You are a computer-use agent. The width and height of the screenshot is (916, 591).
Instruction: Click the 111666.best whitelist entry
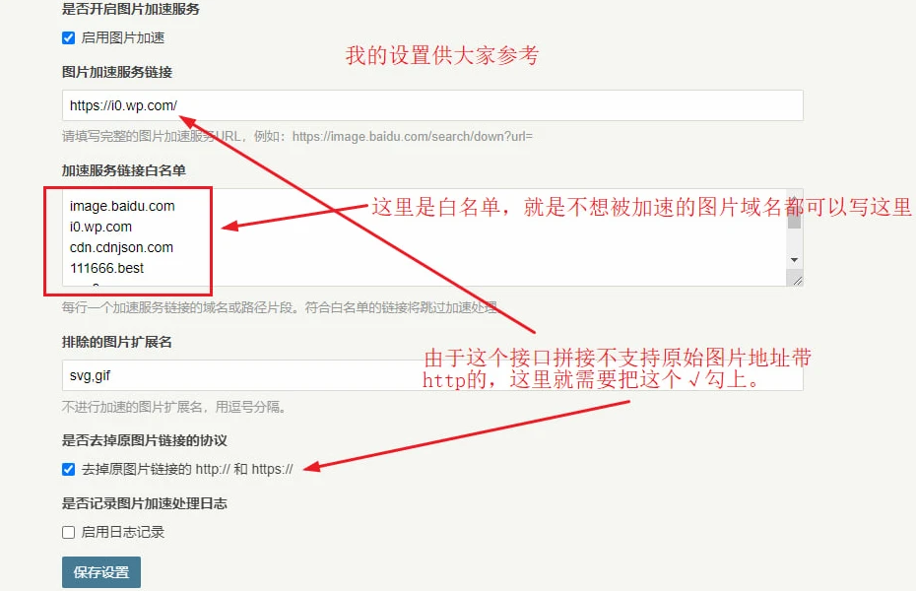point(106,268)
